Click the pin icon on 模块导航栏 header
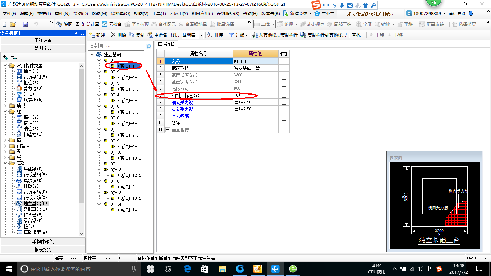 coord(76,33)
